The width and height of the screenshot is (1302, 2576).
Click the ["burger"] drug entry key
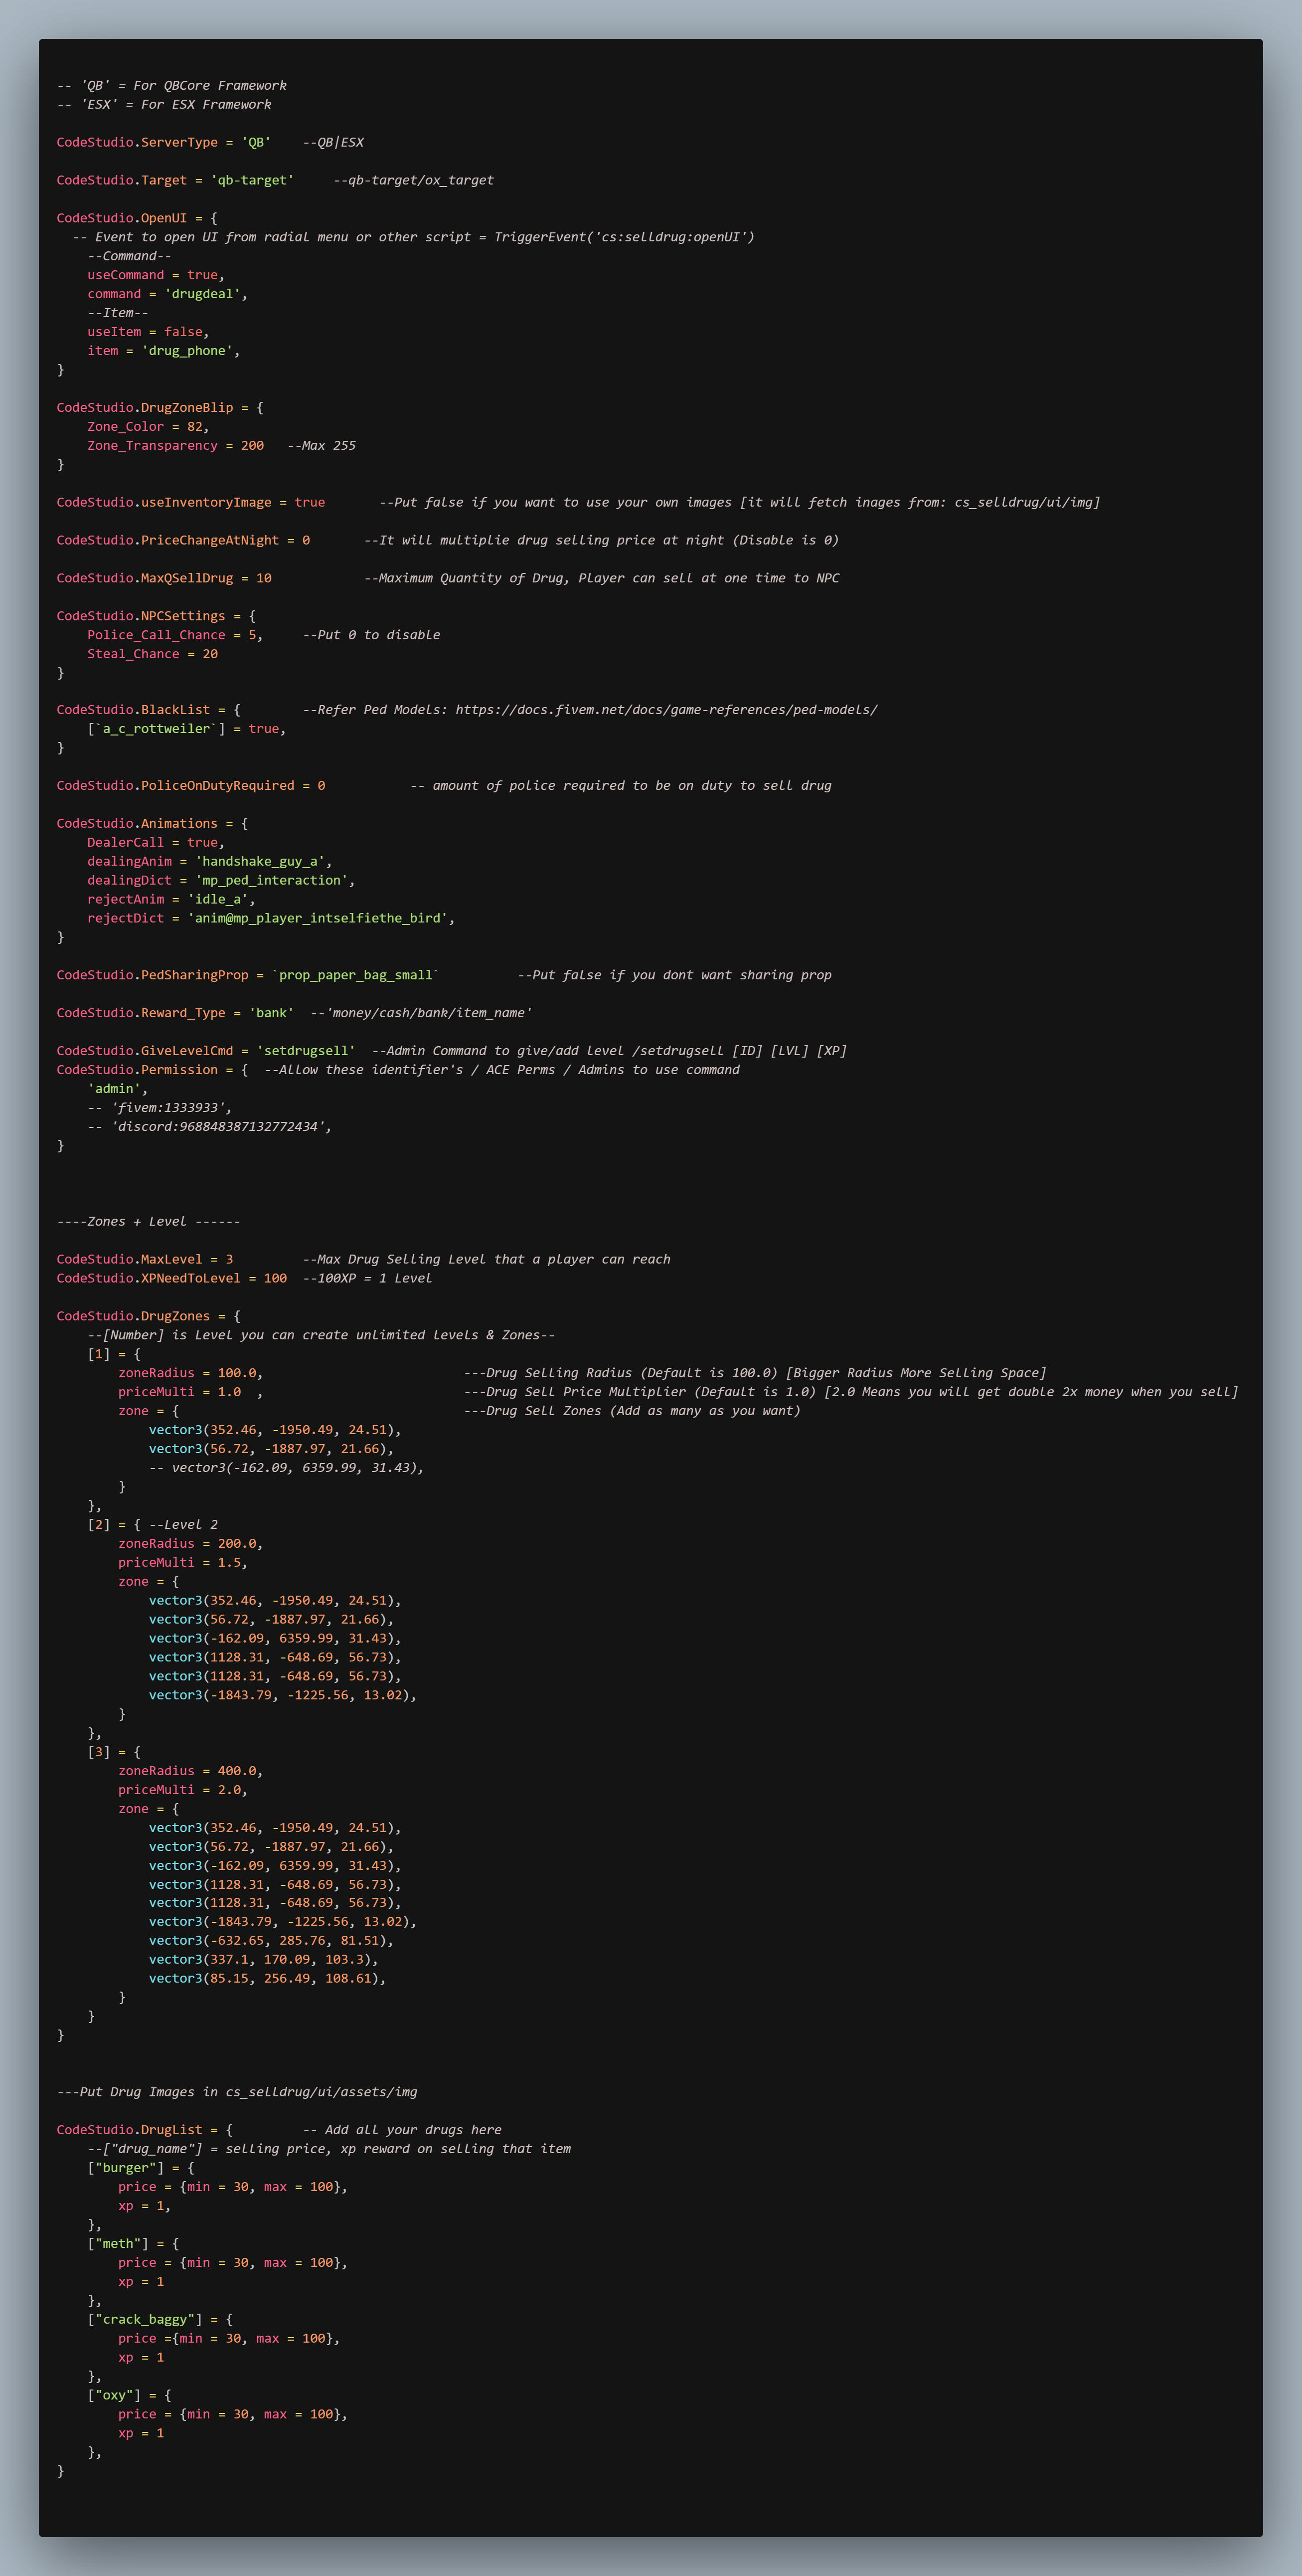click(x=126, y=2168)
